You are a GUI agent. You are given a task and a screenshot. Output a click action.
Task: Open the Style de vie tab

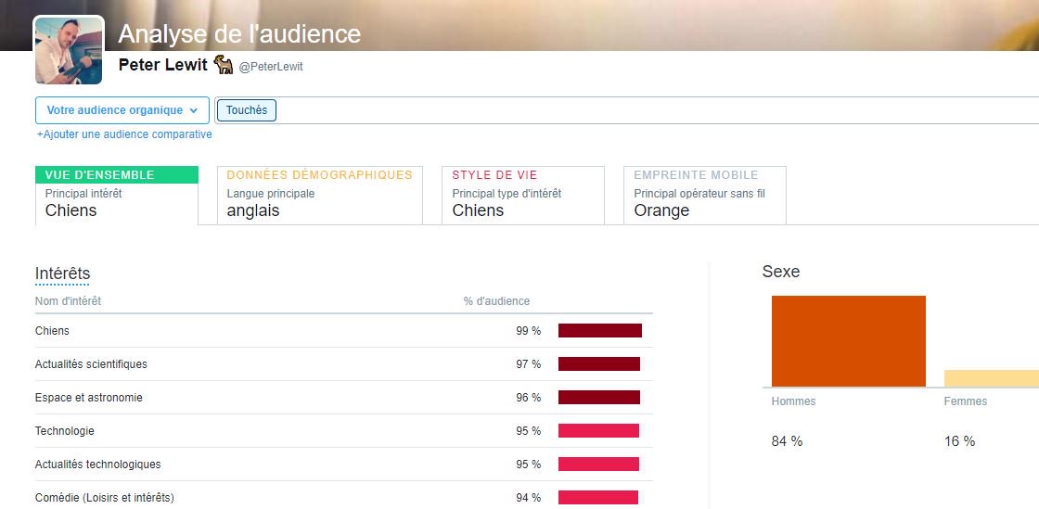pos(523,196)
